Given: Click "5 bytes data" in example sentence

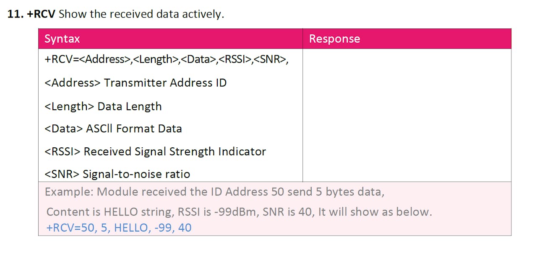Looking at the screenshot, I should [x=354, y=192].
